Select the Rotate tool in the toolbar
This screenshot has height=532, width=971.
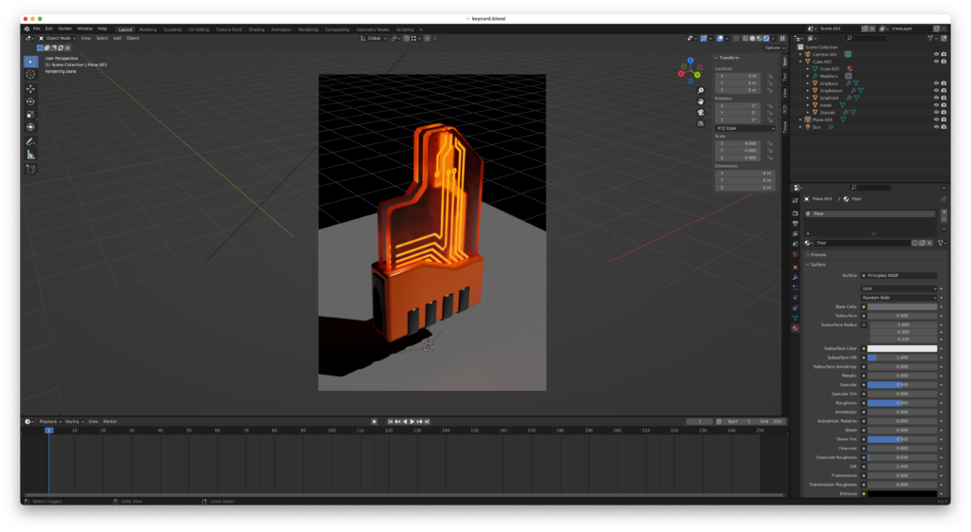[30, 101]
